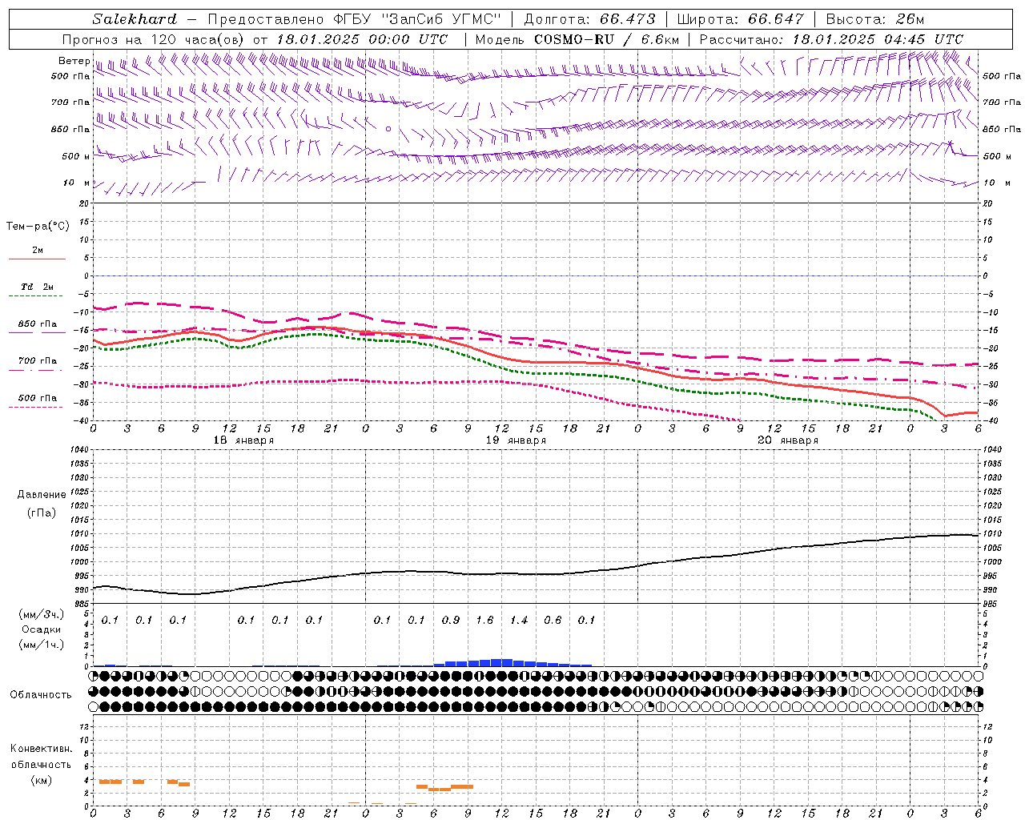This screenshot has height=820, width=1025.
Task: Click the (гПа) unit under Давление
Action: point(41,513)
